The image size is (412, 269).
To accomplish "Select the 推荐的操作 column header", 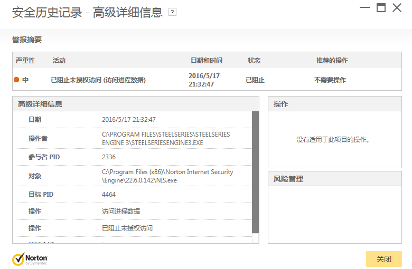I will pyautogui.click(x=332, y=61).
